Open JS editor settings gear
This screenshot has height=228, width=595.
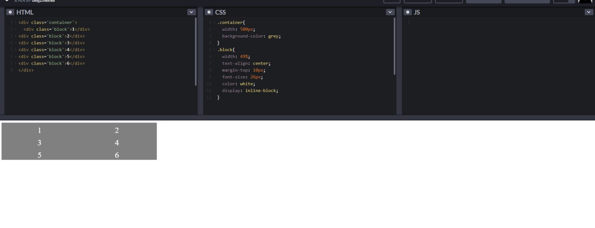click(x=408, y=12)
